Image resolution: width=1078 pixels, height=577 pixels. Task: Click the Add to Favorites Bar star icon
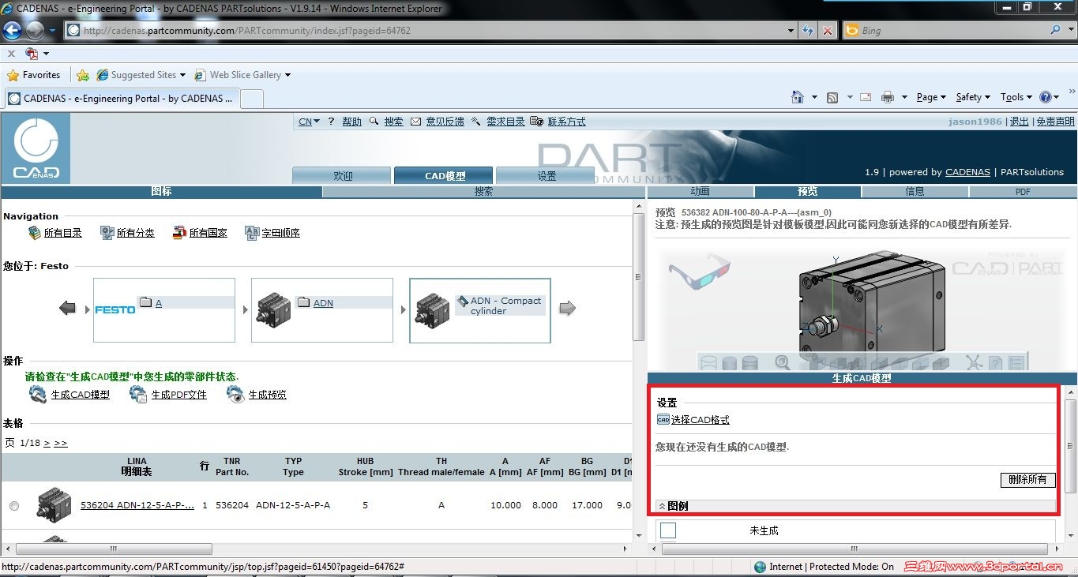point(83,75)
